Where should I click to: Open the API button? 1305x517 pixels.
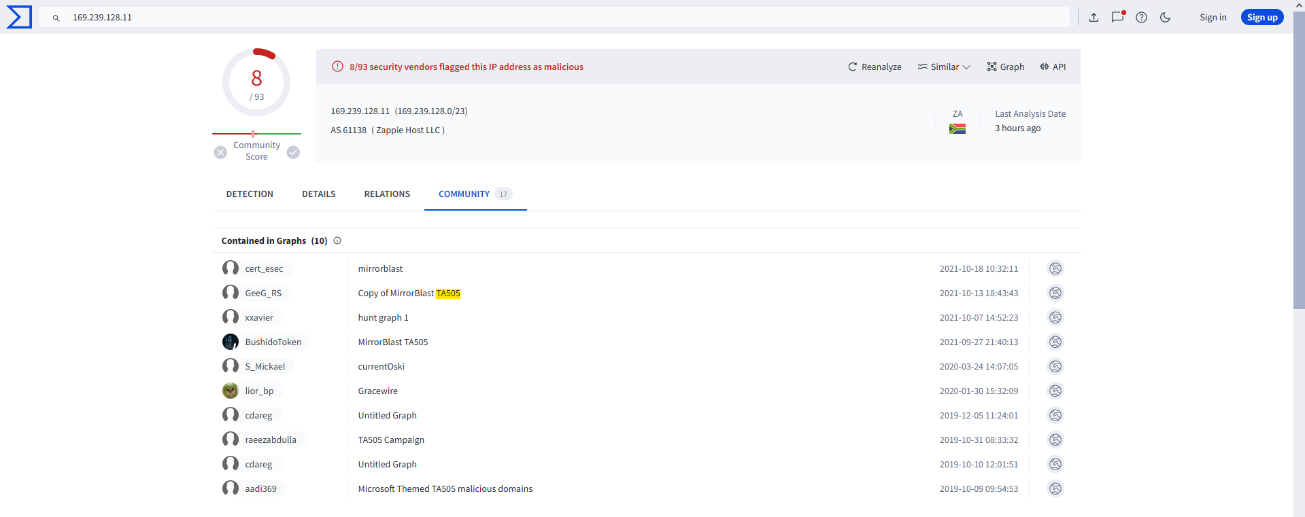pyautogui.click(x=1053, y=67)
